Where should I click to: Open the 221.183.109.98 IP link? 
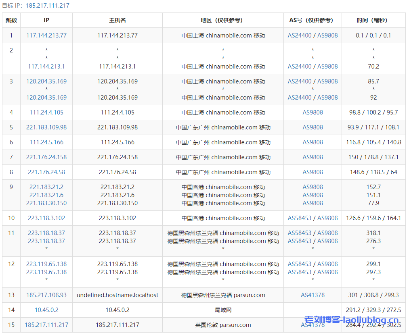(46, 127)
